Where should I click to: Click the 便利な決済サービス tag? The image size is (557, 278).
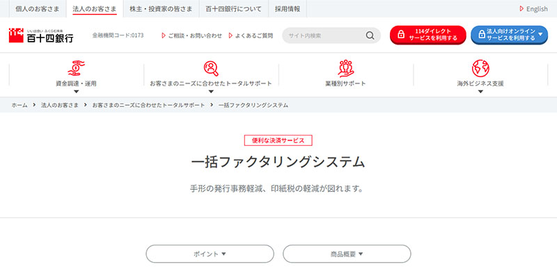278,140
